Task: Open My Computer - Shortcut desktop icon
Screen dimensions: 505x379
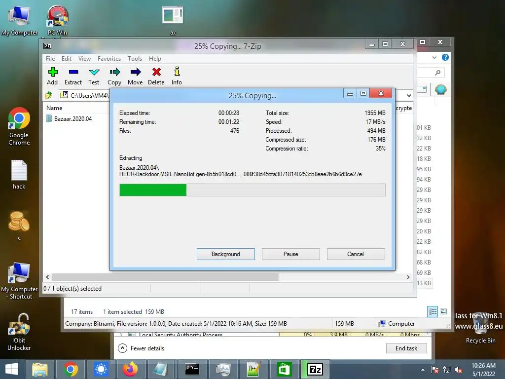Action: coord(19,281)
